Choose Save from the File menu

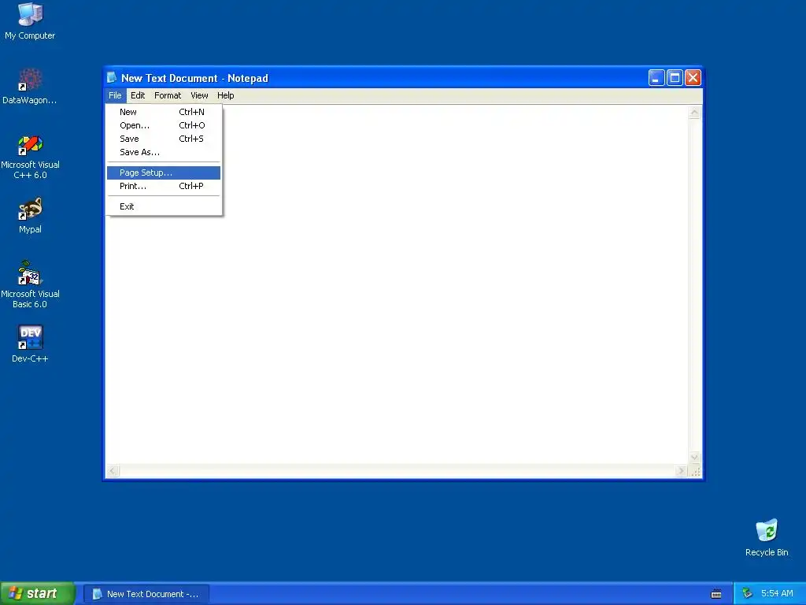pyautogui.click(x=164, y=139)
